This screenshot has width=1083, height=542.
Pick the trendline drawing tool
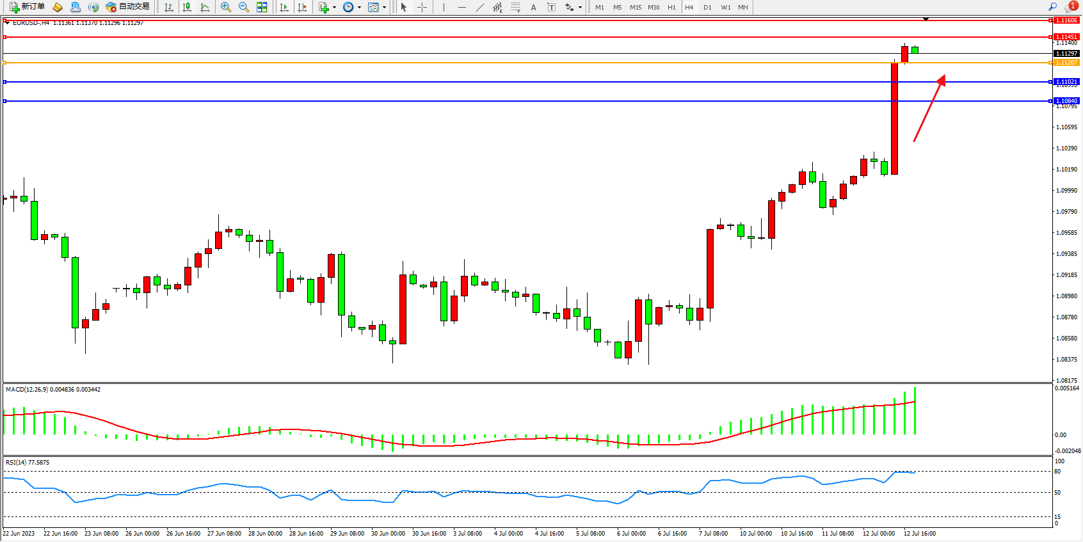click(x=479, y=7)
